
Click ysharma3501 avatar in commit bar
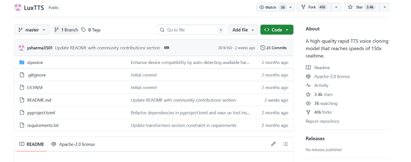[x=22, y=48]
